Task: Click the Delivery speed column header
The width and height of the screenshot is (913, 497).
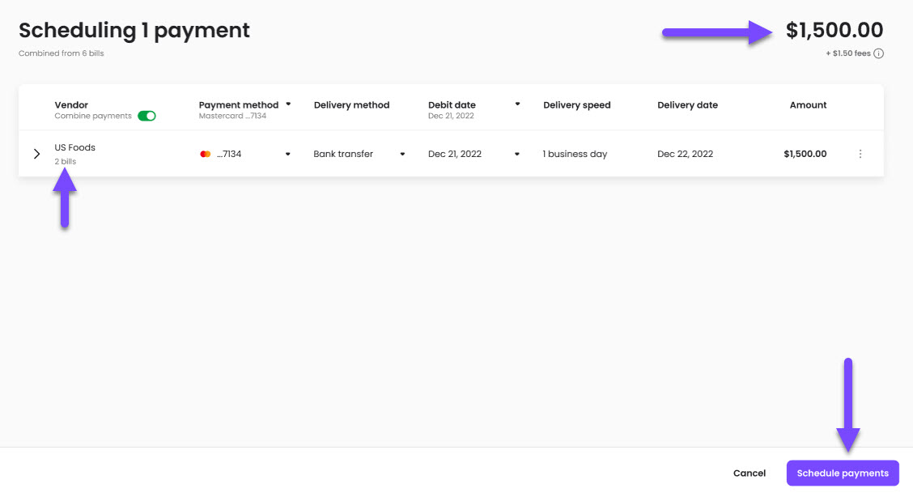Action: [x=577, y=104]
